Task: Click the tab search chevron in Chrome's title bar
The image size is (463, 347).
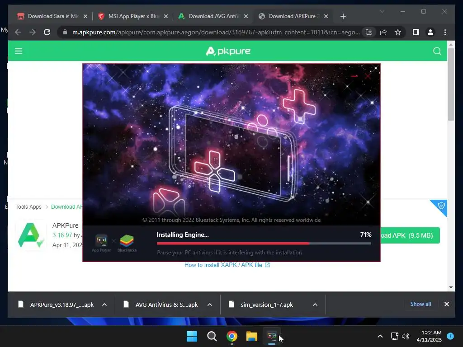Action: click(x=382, y=11)
